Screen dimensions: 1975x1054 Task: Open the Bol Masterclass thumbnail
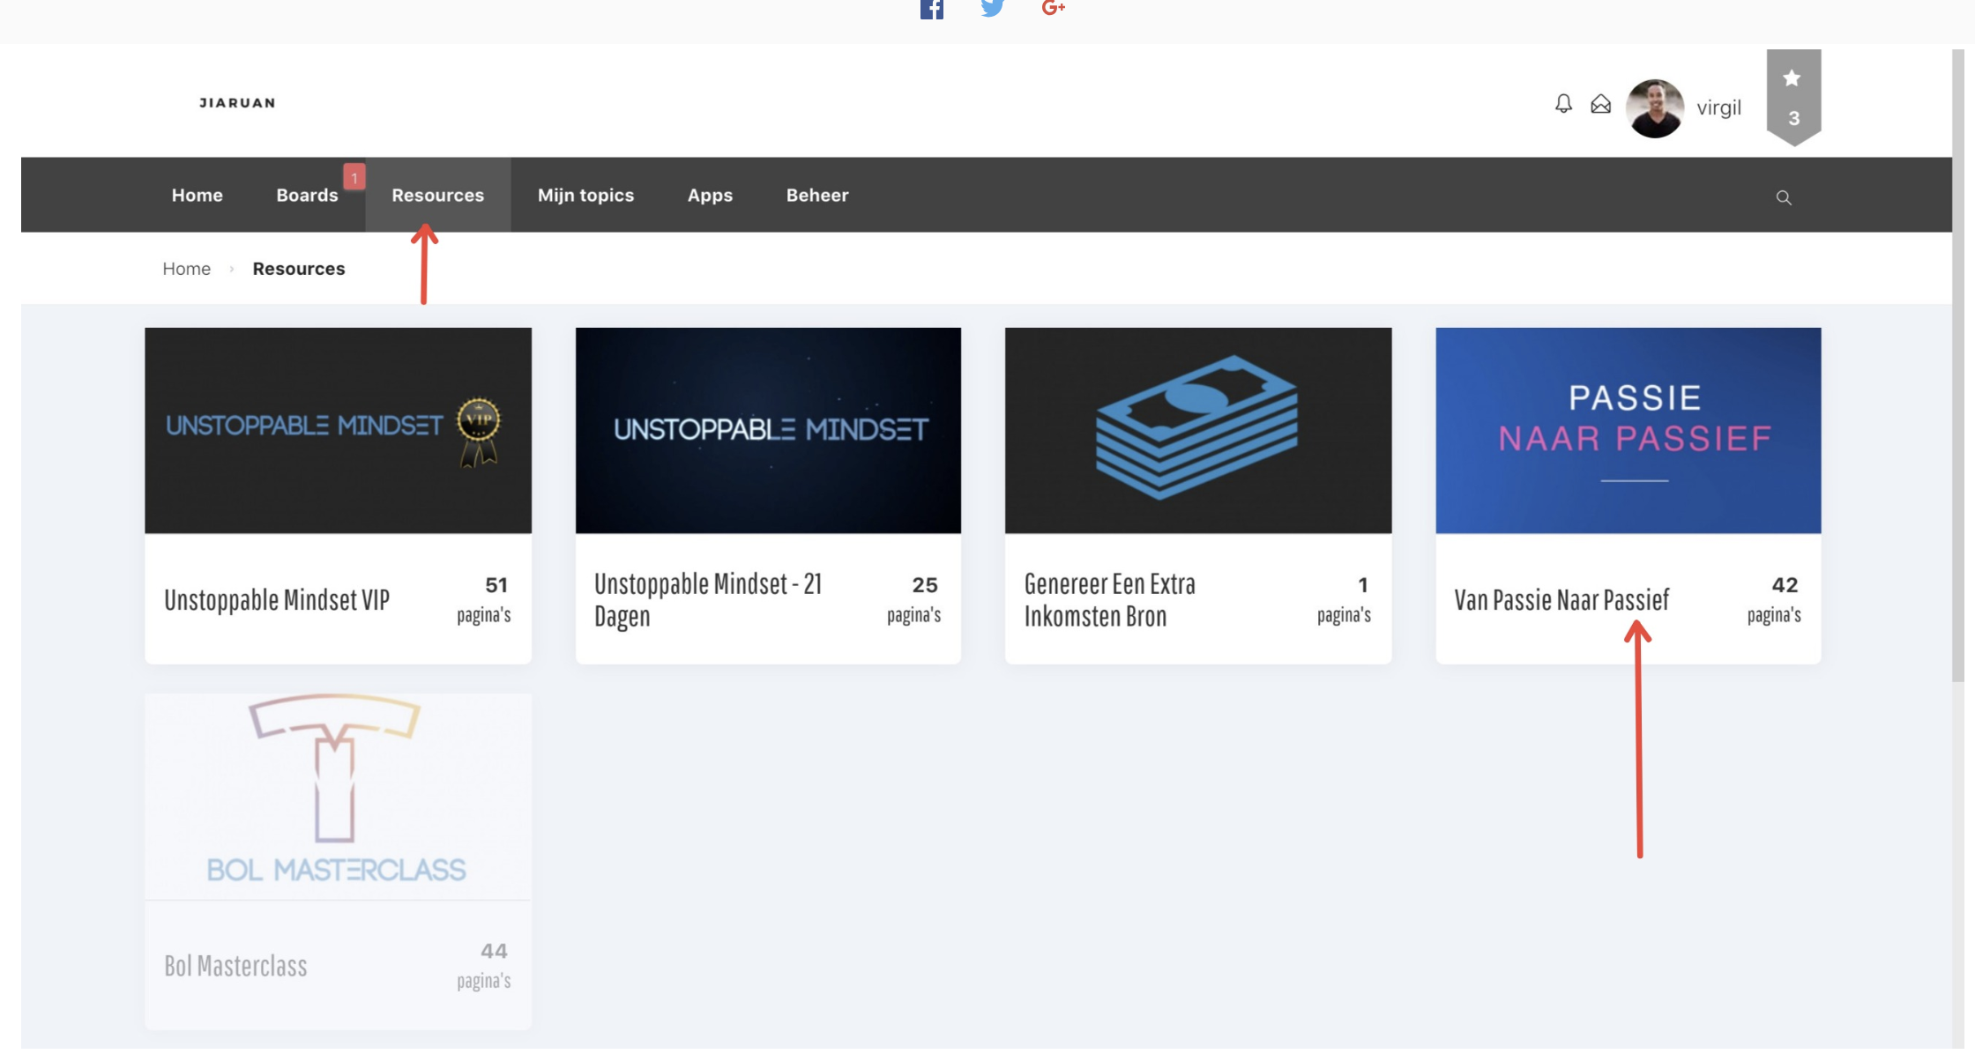click(338, 796)
